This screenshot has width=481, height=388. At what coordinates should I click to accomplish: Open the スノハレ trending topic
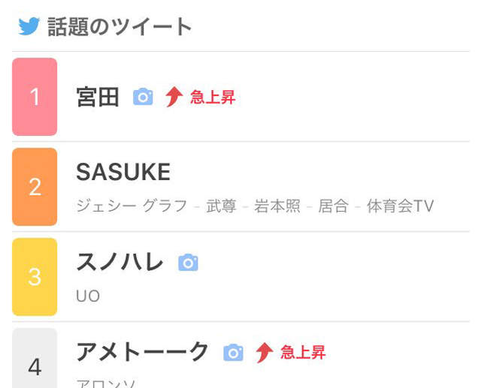(x=119, y=262)
